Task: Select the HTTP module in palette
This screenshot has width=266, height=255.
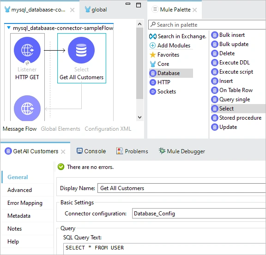Action: (160, 82)
